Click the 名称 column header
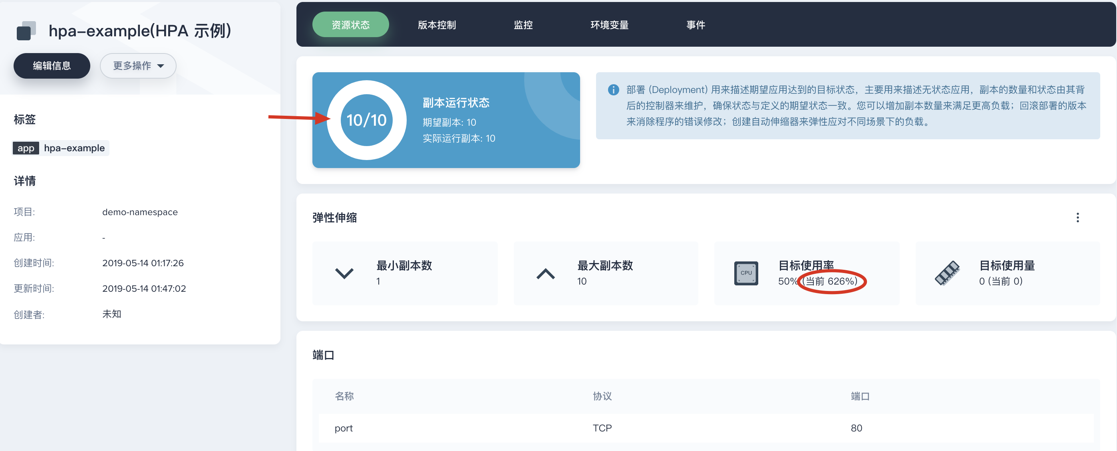The height and width of the screenshot is (451, 1117). [x=344, y=396]
